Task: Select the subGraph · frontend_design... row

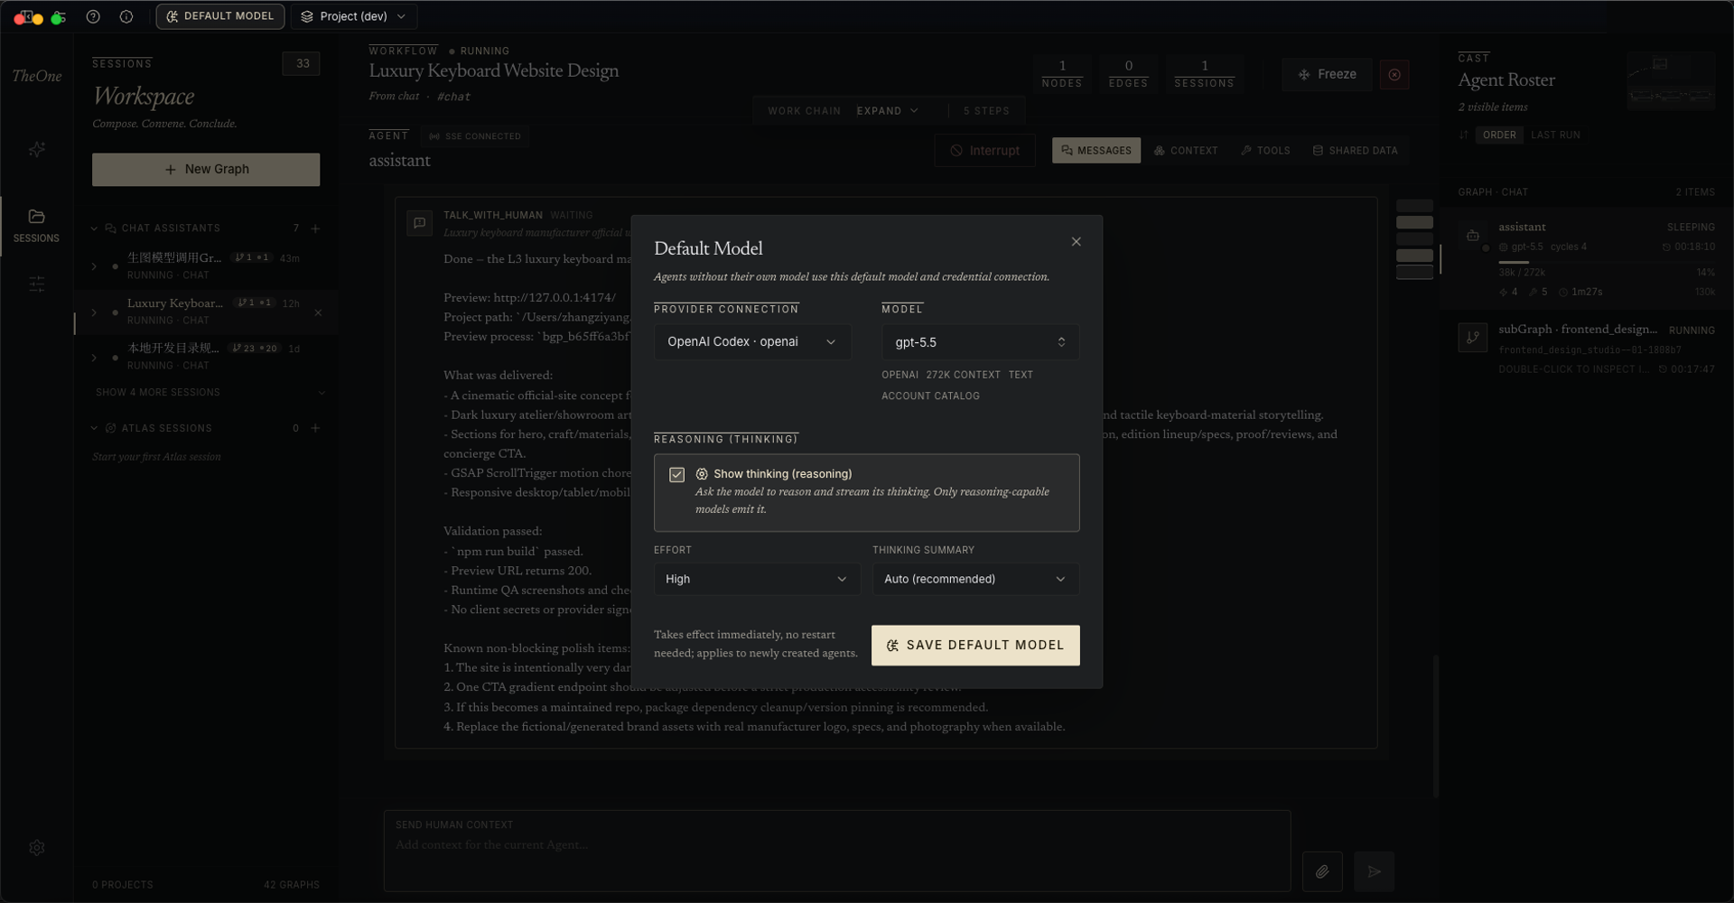Action: coord(1588,349)
